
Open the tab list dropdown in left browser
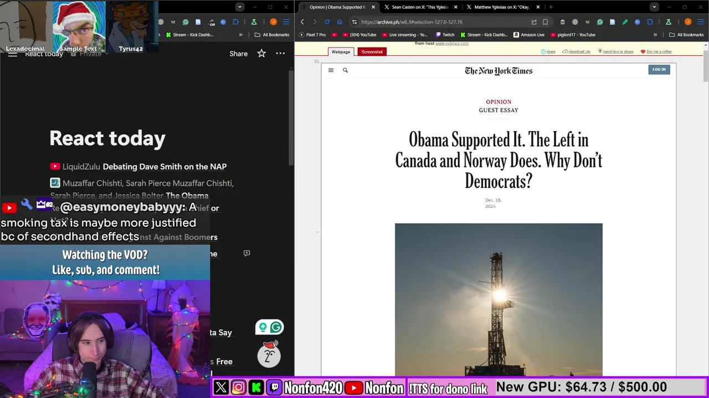[x=239, y=7]
